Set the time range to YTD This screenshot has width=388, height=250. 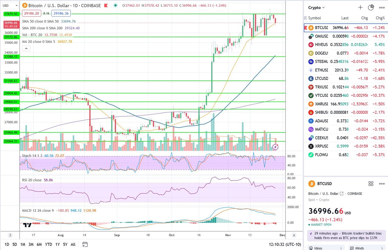(x=48, y=244)
